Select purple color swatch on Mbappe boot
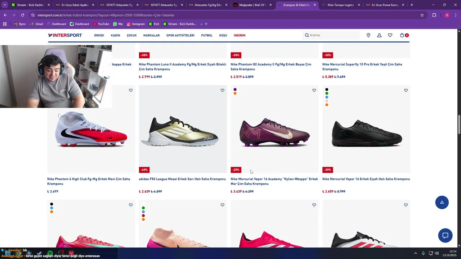 coord(235,90)
